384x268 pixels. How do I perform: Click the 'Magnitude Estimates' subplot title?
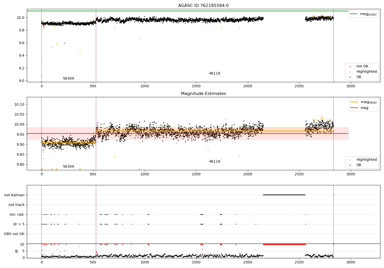(203, 94)
